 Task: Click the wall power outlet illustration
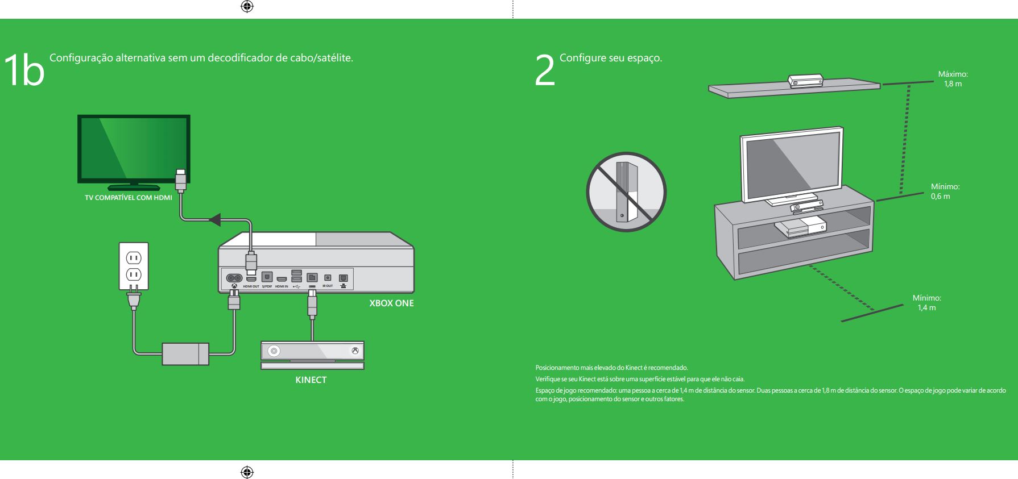click(134, 266)
